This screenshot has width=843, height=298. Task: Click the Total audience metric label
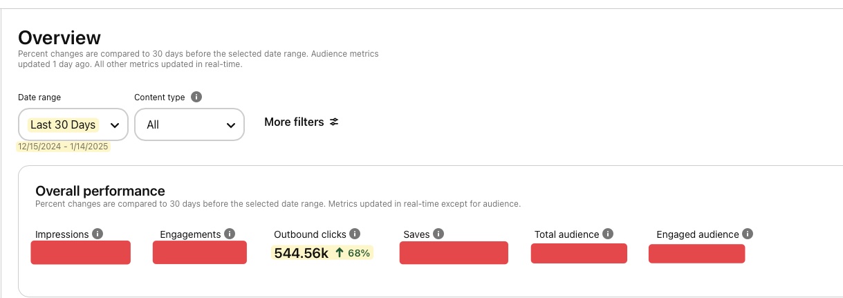point(566,234)
